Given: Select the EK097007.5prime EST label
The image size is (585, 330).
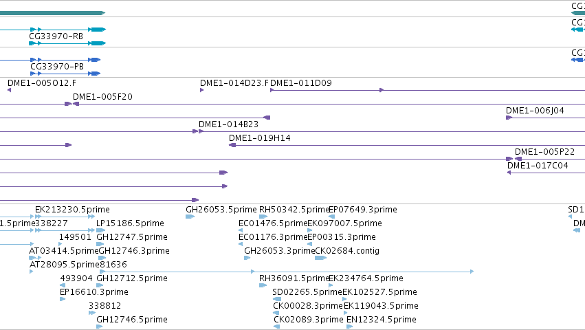Looking at the screenshot, I should [344, 223].
